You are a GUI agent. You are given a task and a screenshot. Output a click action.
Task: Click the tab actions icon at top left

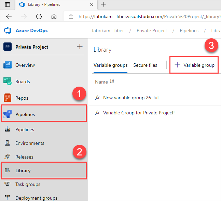point(8,4)
